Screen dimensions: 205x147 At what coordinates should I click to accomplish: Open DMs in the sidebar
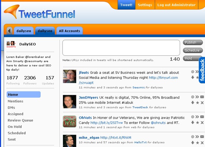[x=12, y=108]
